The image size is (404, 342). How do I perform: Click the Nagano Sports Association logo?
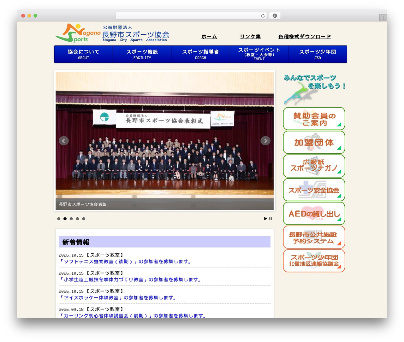112,33
